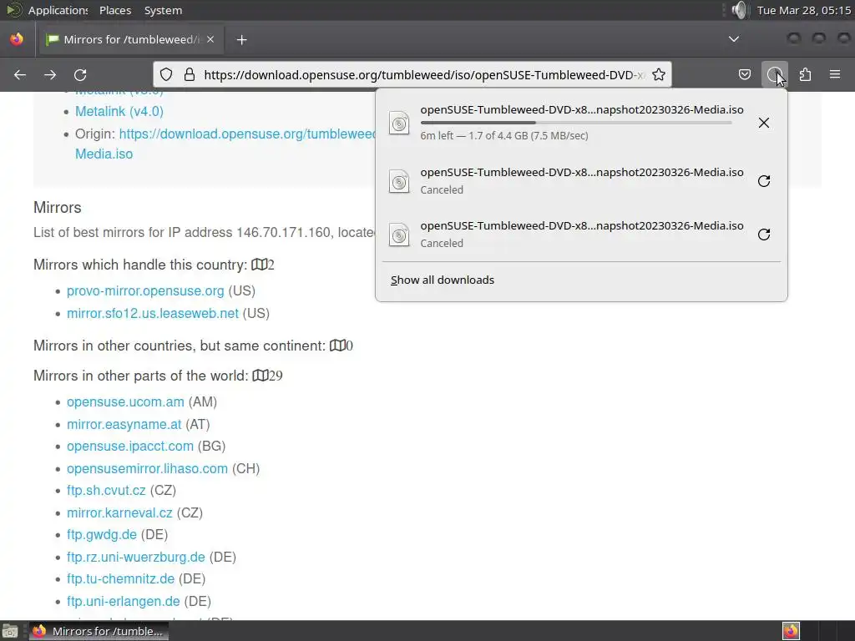Open Firefox View pinned icon
This screenshot has height=641, width=855.
point(17,39)
